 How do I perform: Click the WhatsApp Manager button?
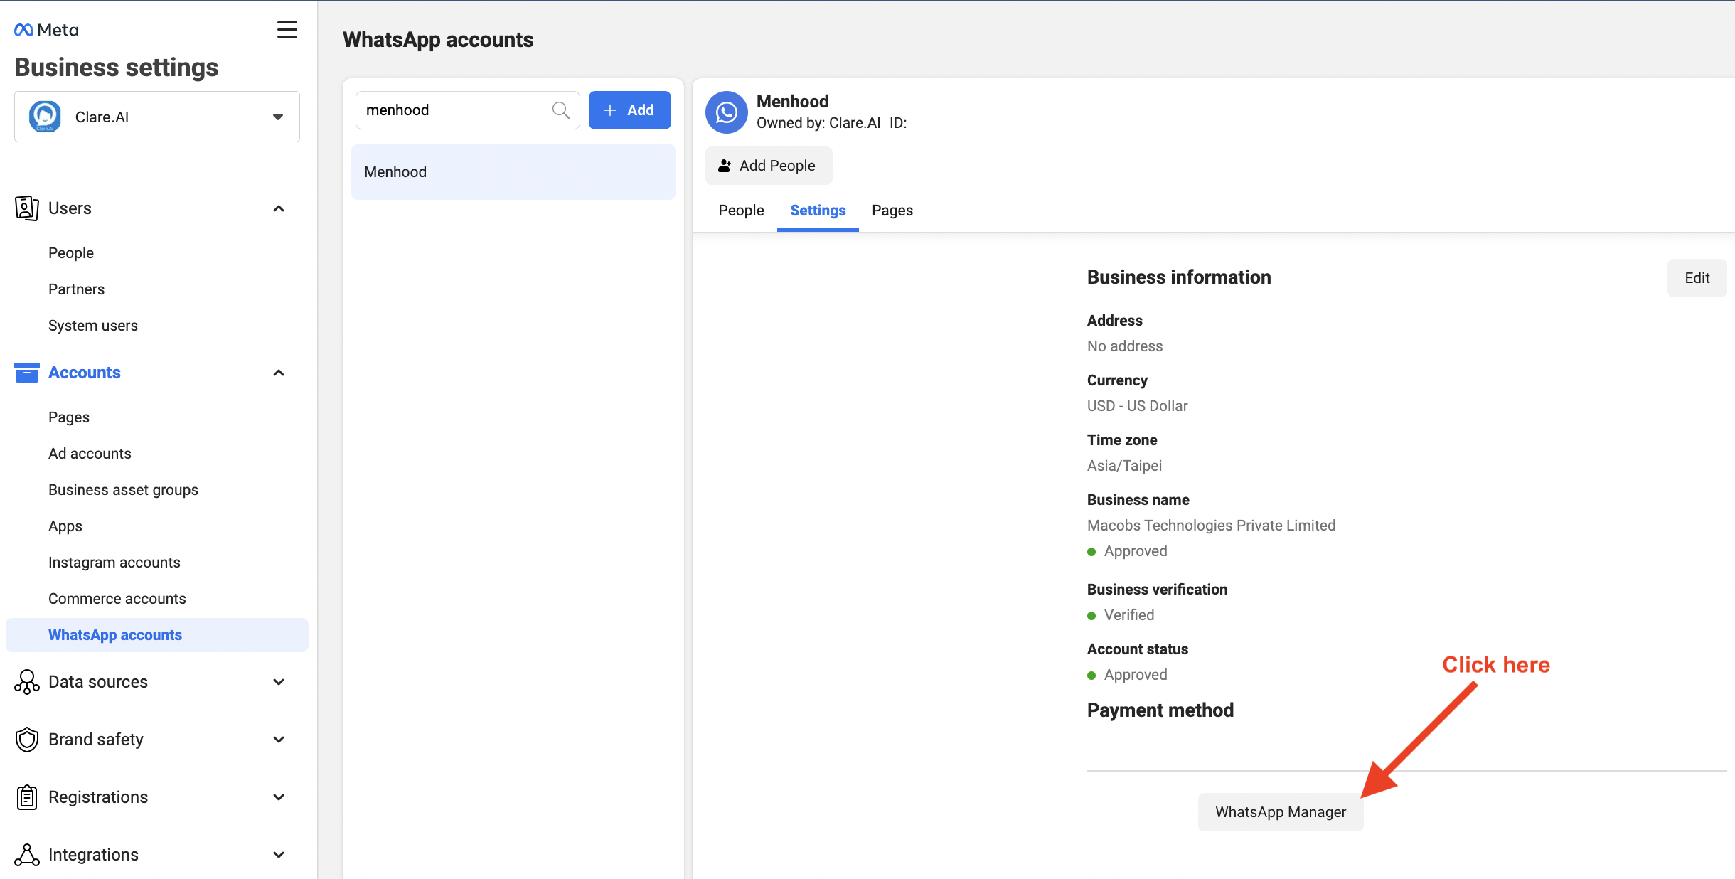click(x=1280, y=811)
